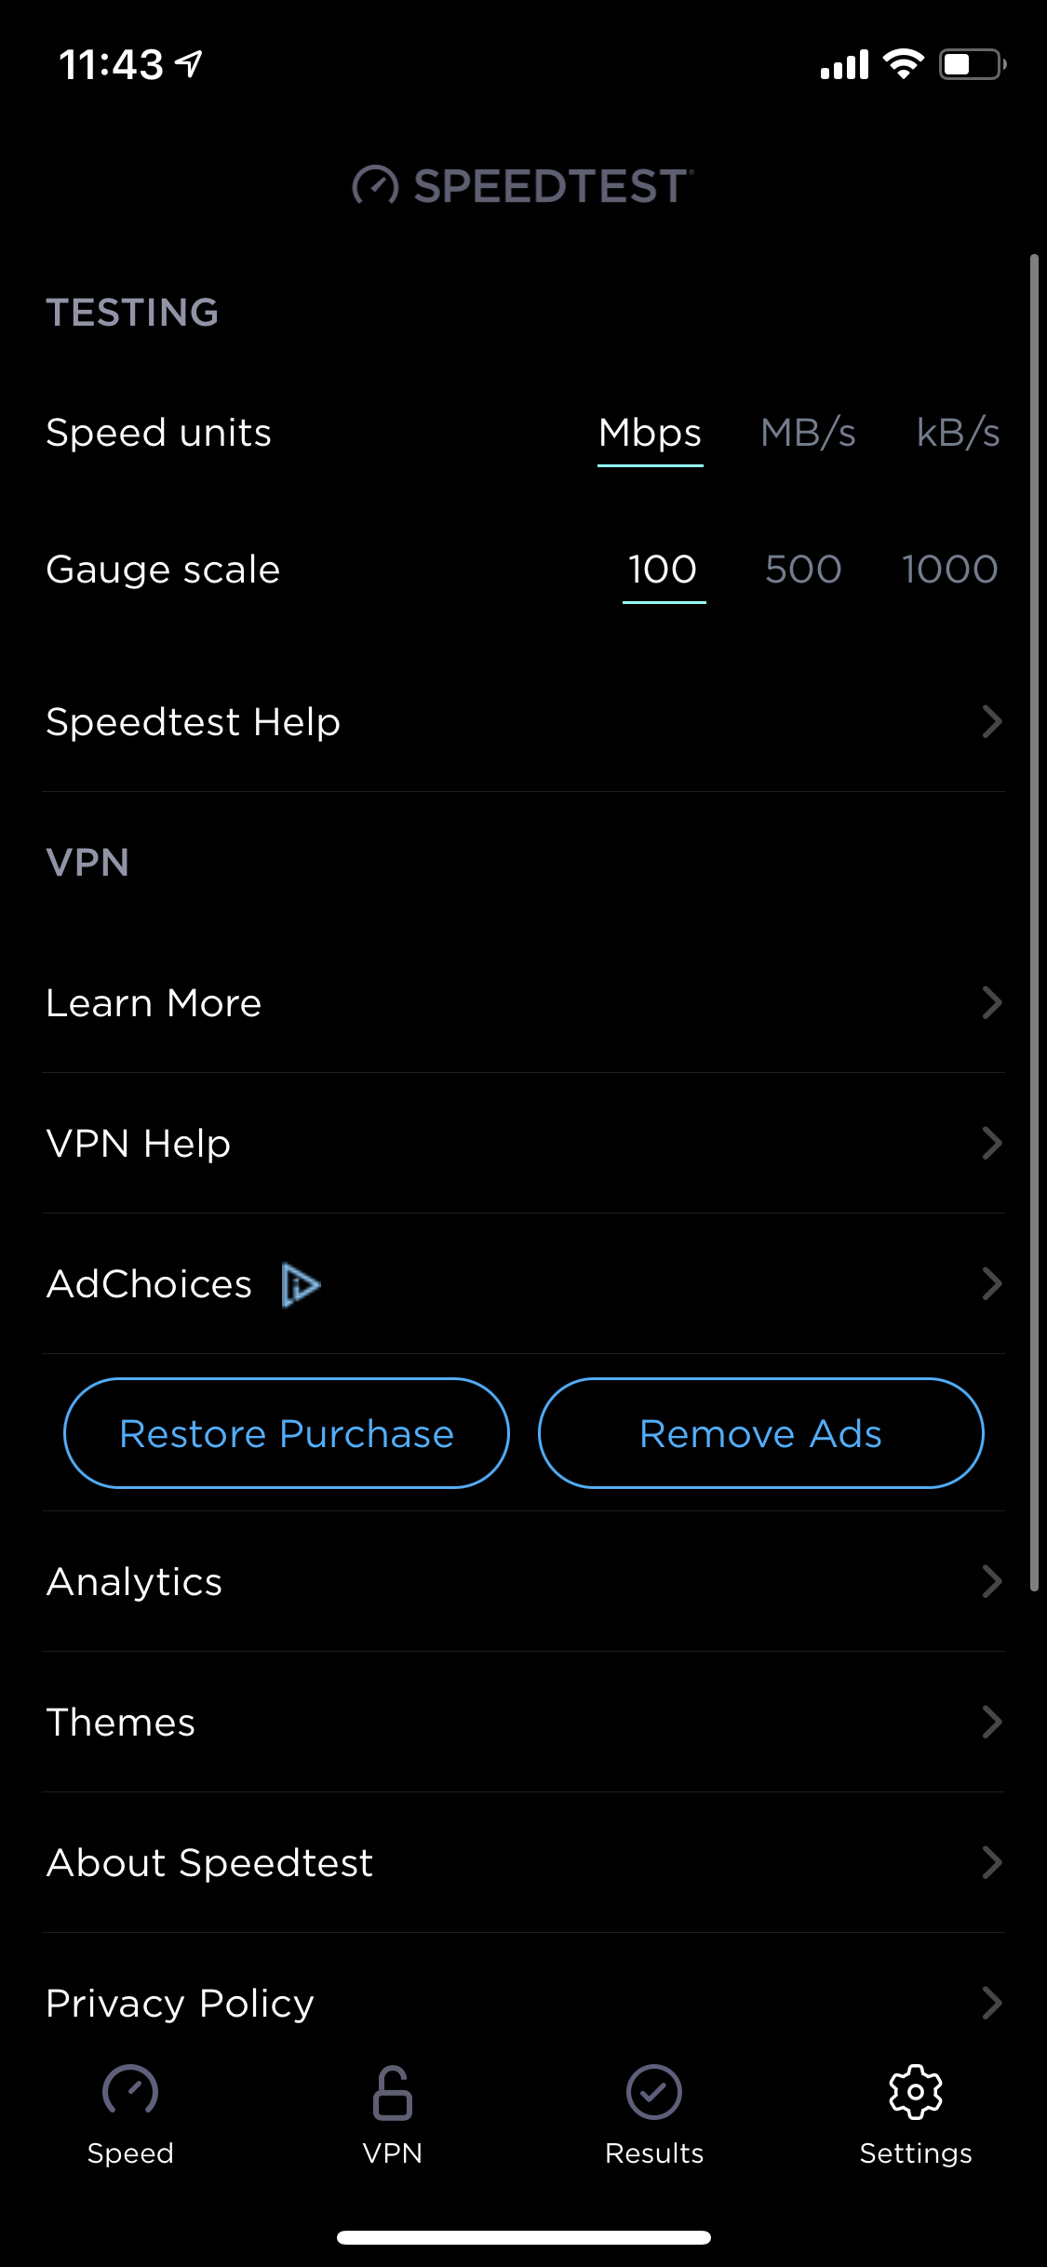
Task: Click the AdChoices triangle icon
Action: [301, 1284]
